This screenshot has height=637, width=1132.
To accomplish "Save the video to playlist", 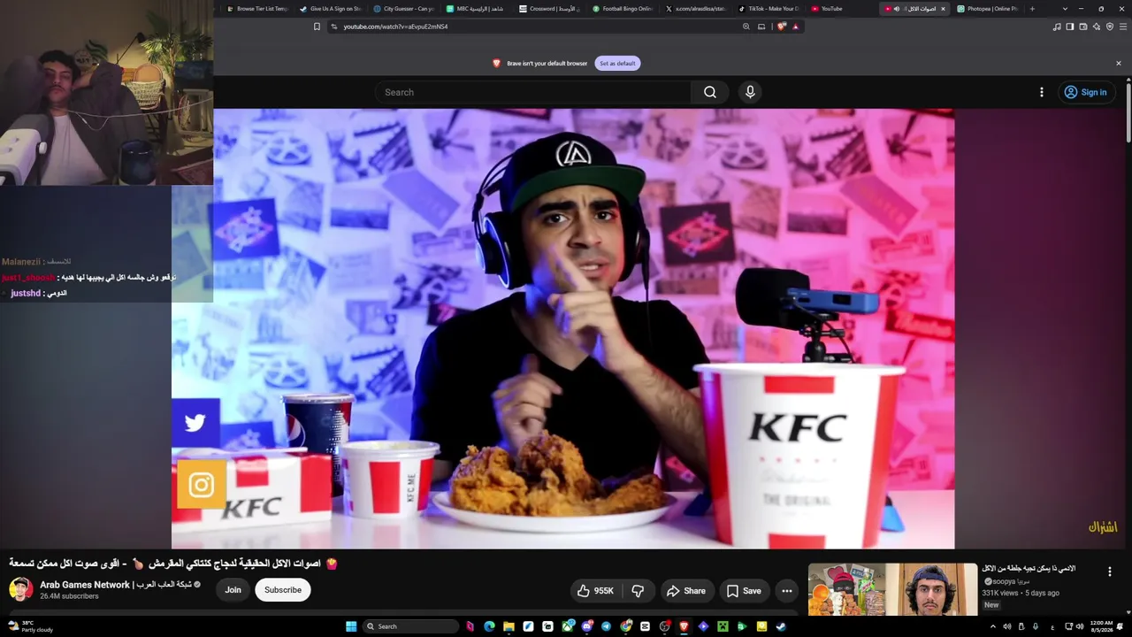I will coord(743,591).
